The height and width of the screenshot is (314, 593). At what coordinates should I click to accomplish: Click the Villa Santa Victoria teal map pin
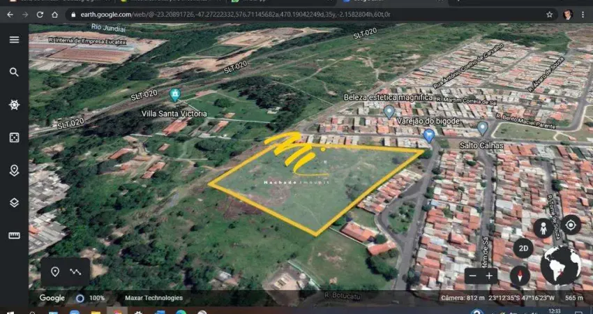coord(174,95)
